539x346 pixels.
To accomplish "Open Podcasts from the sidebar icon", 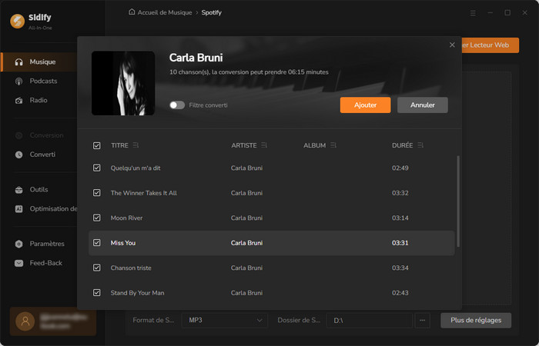I will 19,81.
